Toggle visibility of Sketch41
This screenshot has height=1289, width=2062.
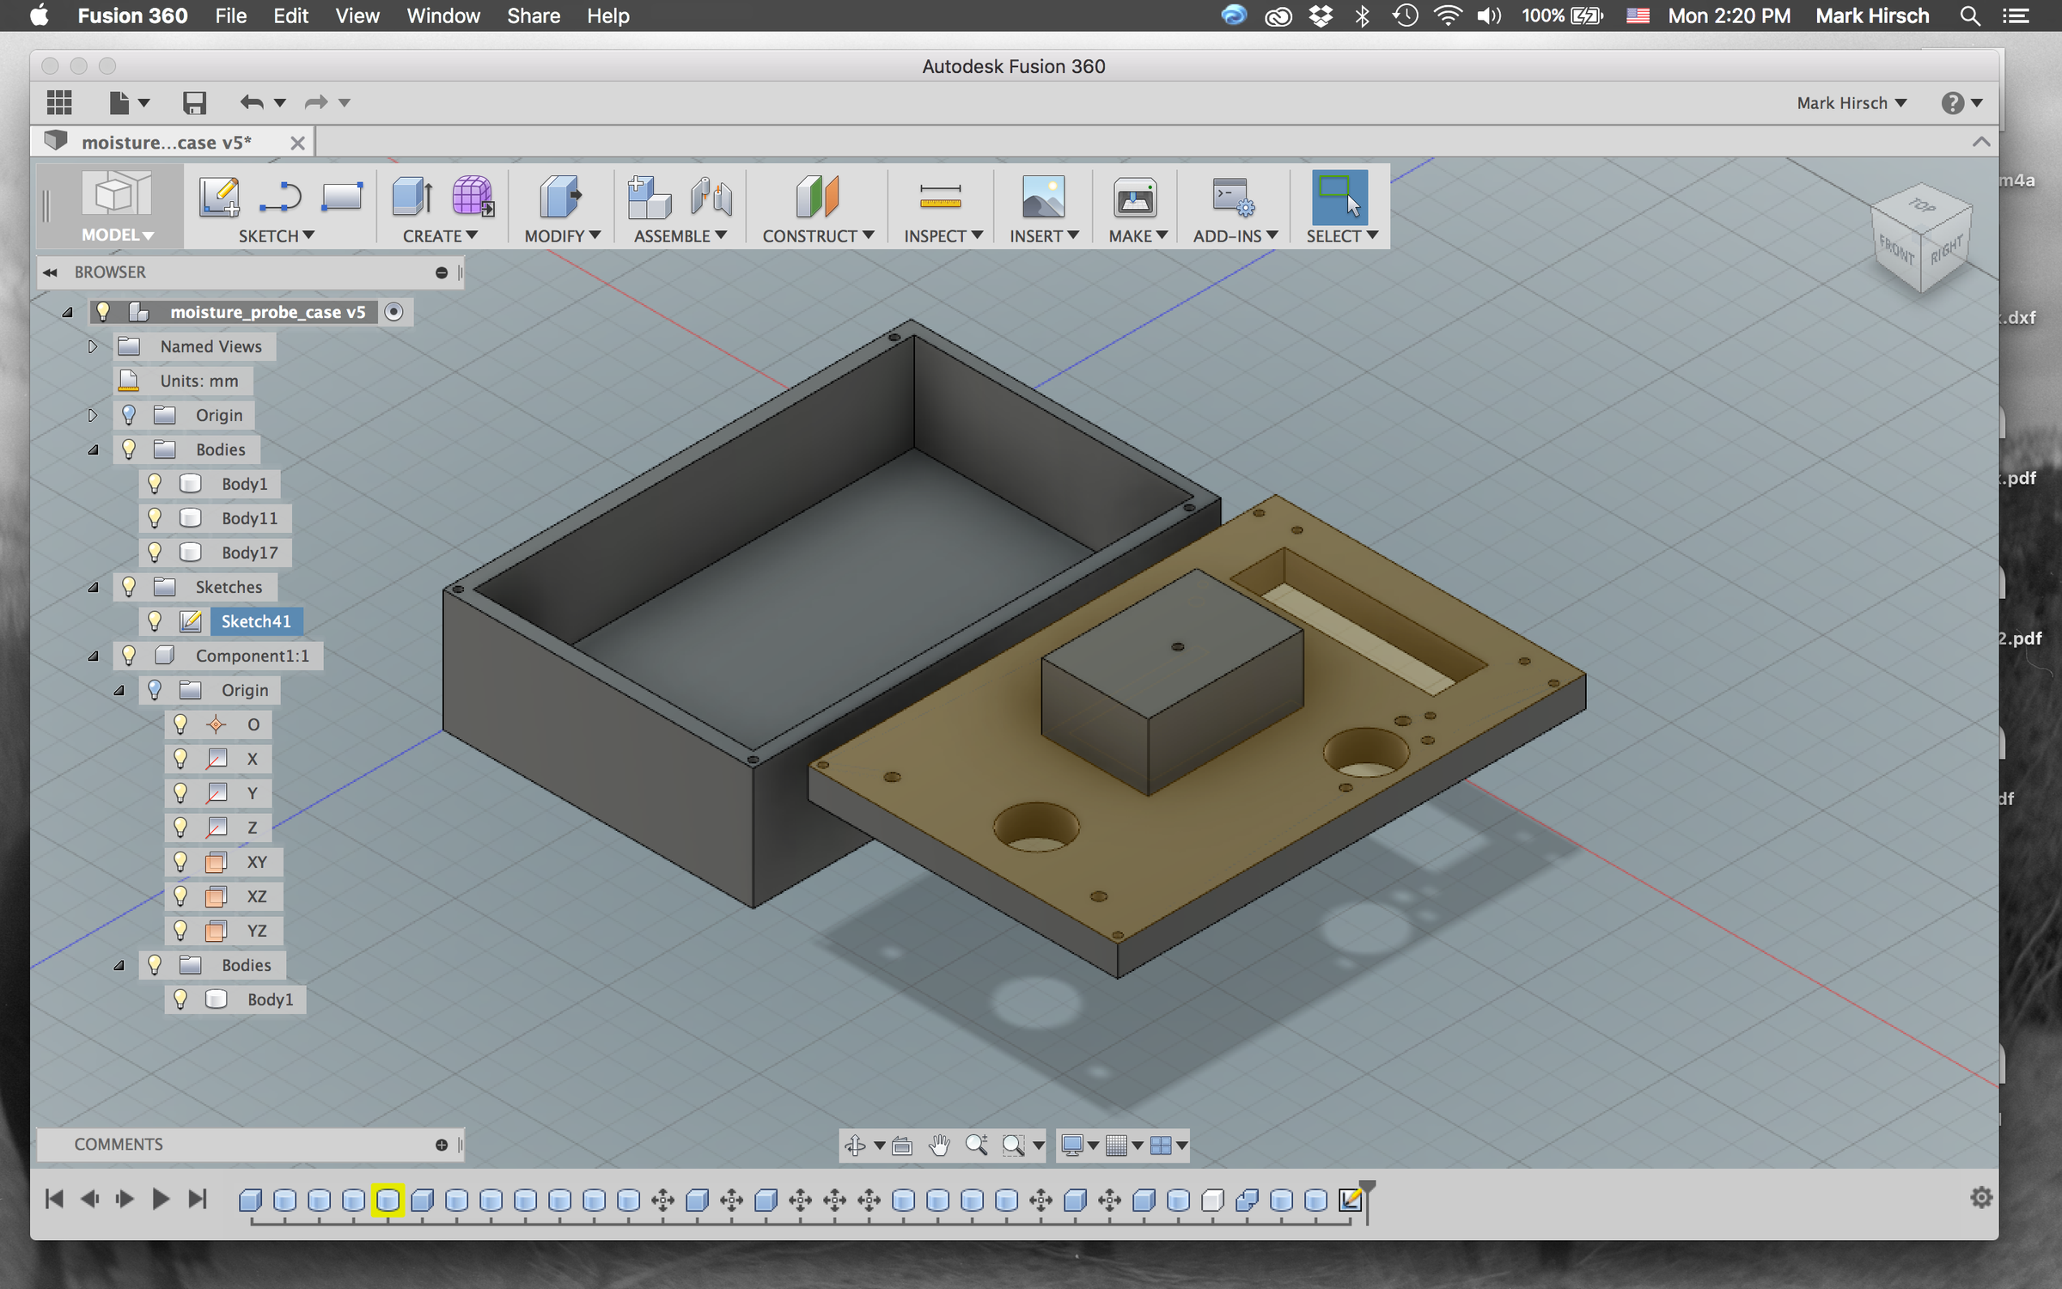pyautogui.click(x=155, y=620)
